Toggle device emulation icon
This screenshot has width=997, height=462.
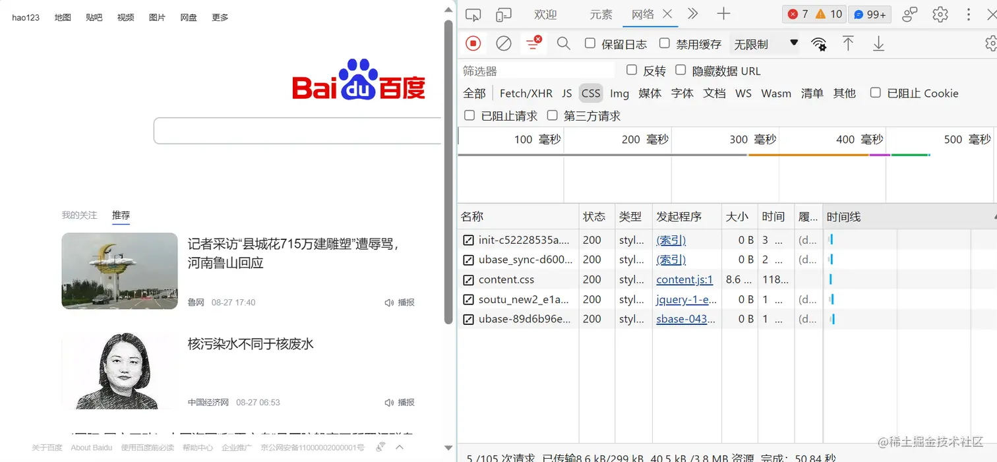coord(504,14)
